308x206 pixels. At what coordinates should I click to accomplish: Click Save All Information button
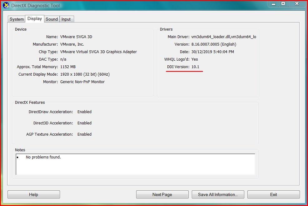pyautogui.click(x=218, y=194)
